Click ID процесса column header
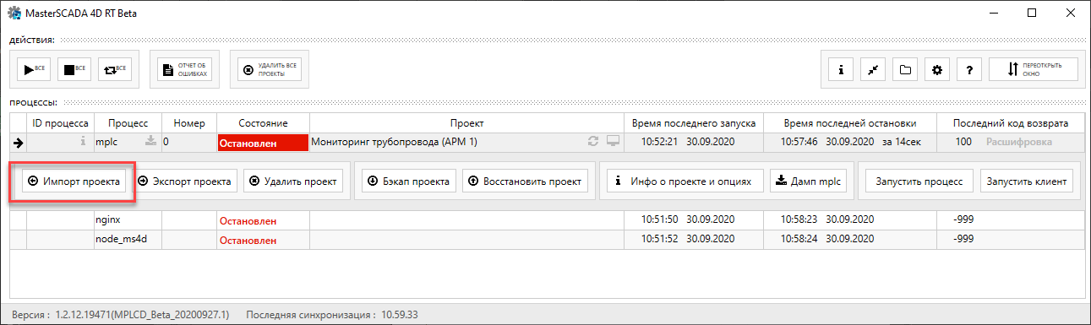The image size is (1091, 325). (61, 123)
